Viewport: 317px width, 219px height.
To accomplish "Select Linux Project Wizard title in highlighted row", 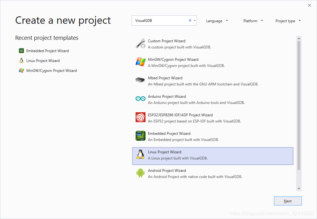I will click(x=165, y=152).
